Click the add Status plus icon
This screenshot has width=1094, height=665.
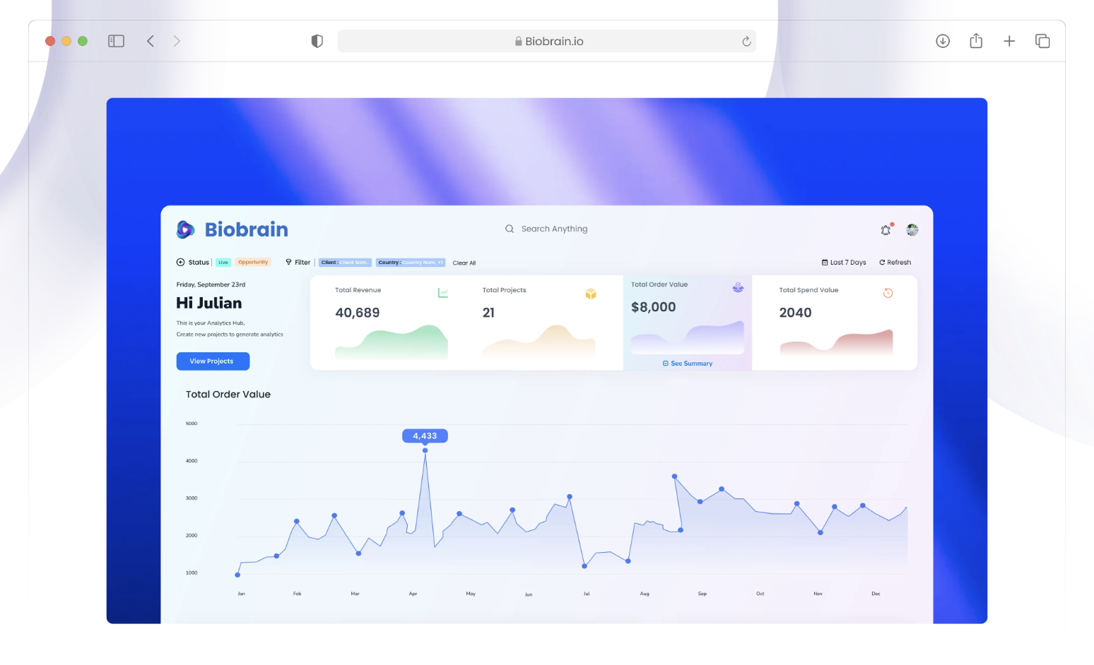point(180,263)
